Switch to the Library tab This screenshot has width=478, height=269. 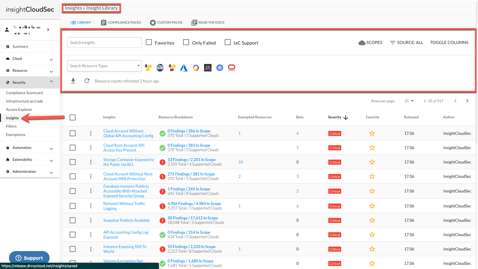(x=81, y=22)
